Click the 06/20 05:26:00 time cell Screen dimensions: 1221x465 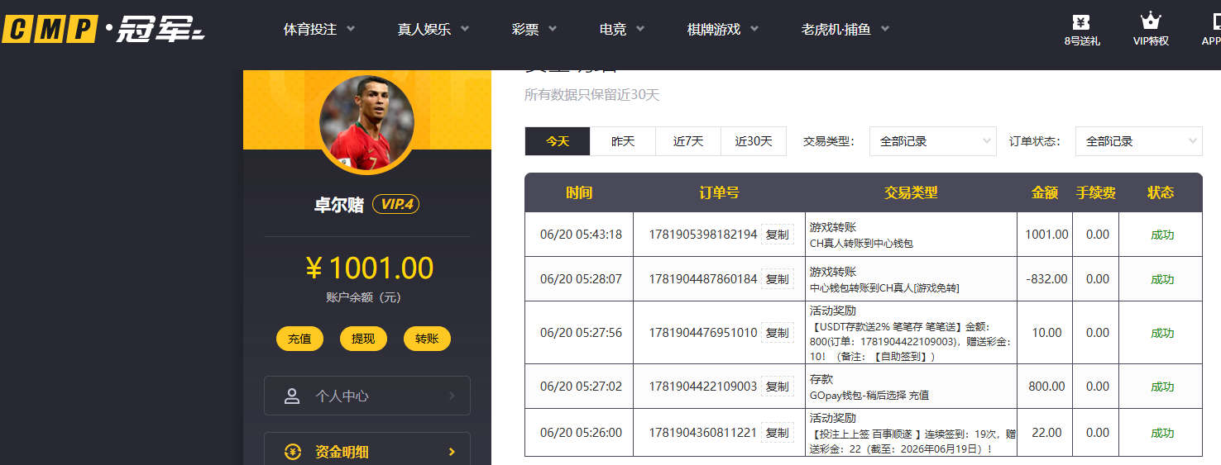coord(581,433)
